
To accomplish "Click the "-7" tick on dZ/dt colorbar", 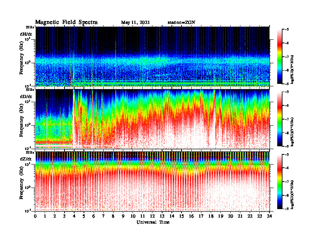I will (287, 182).
